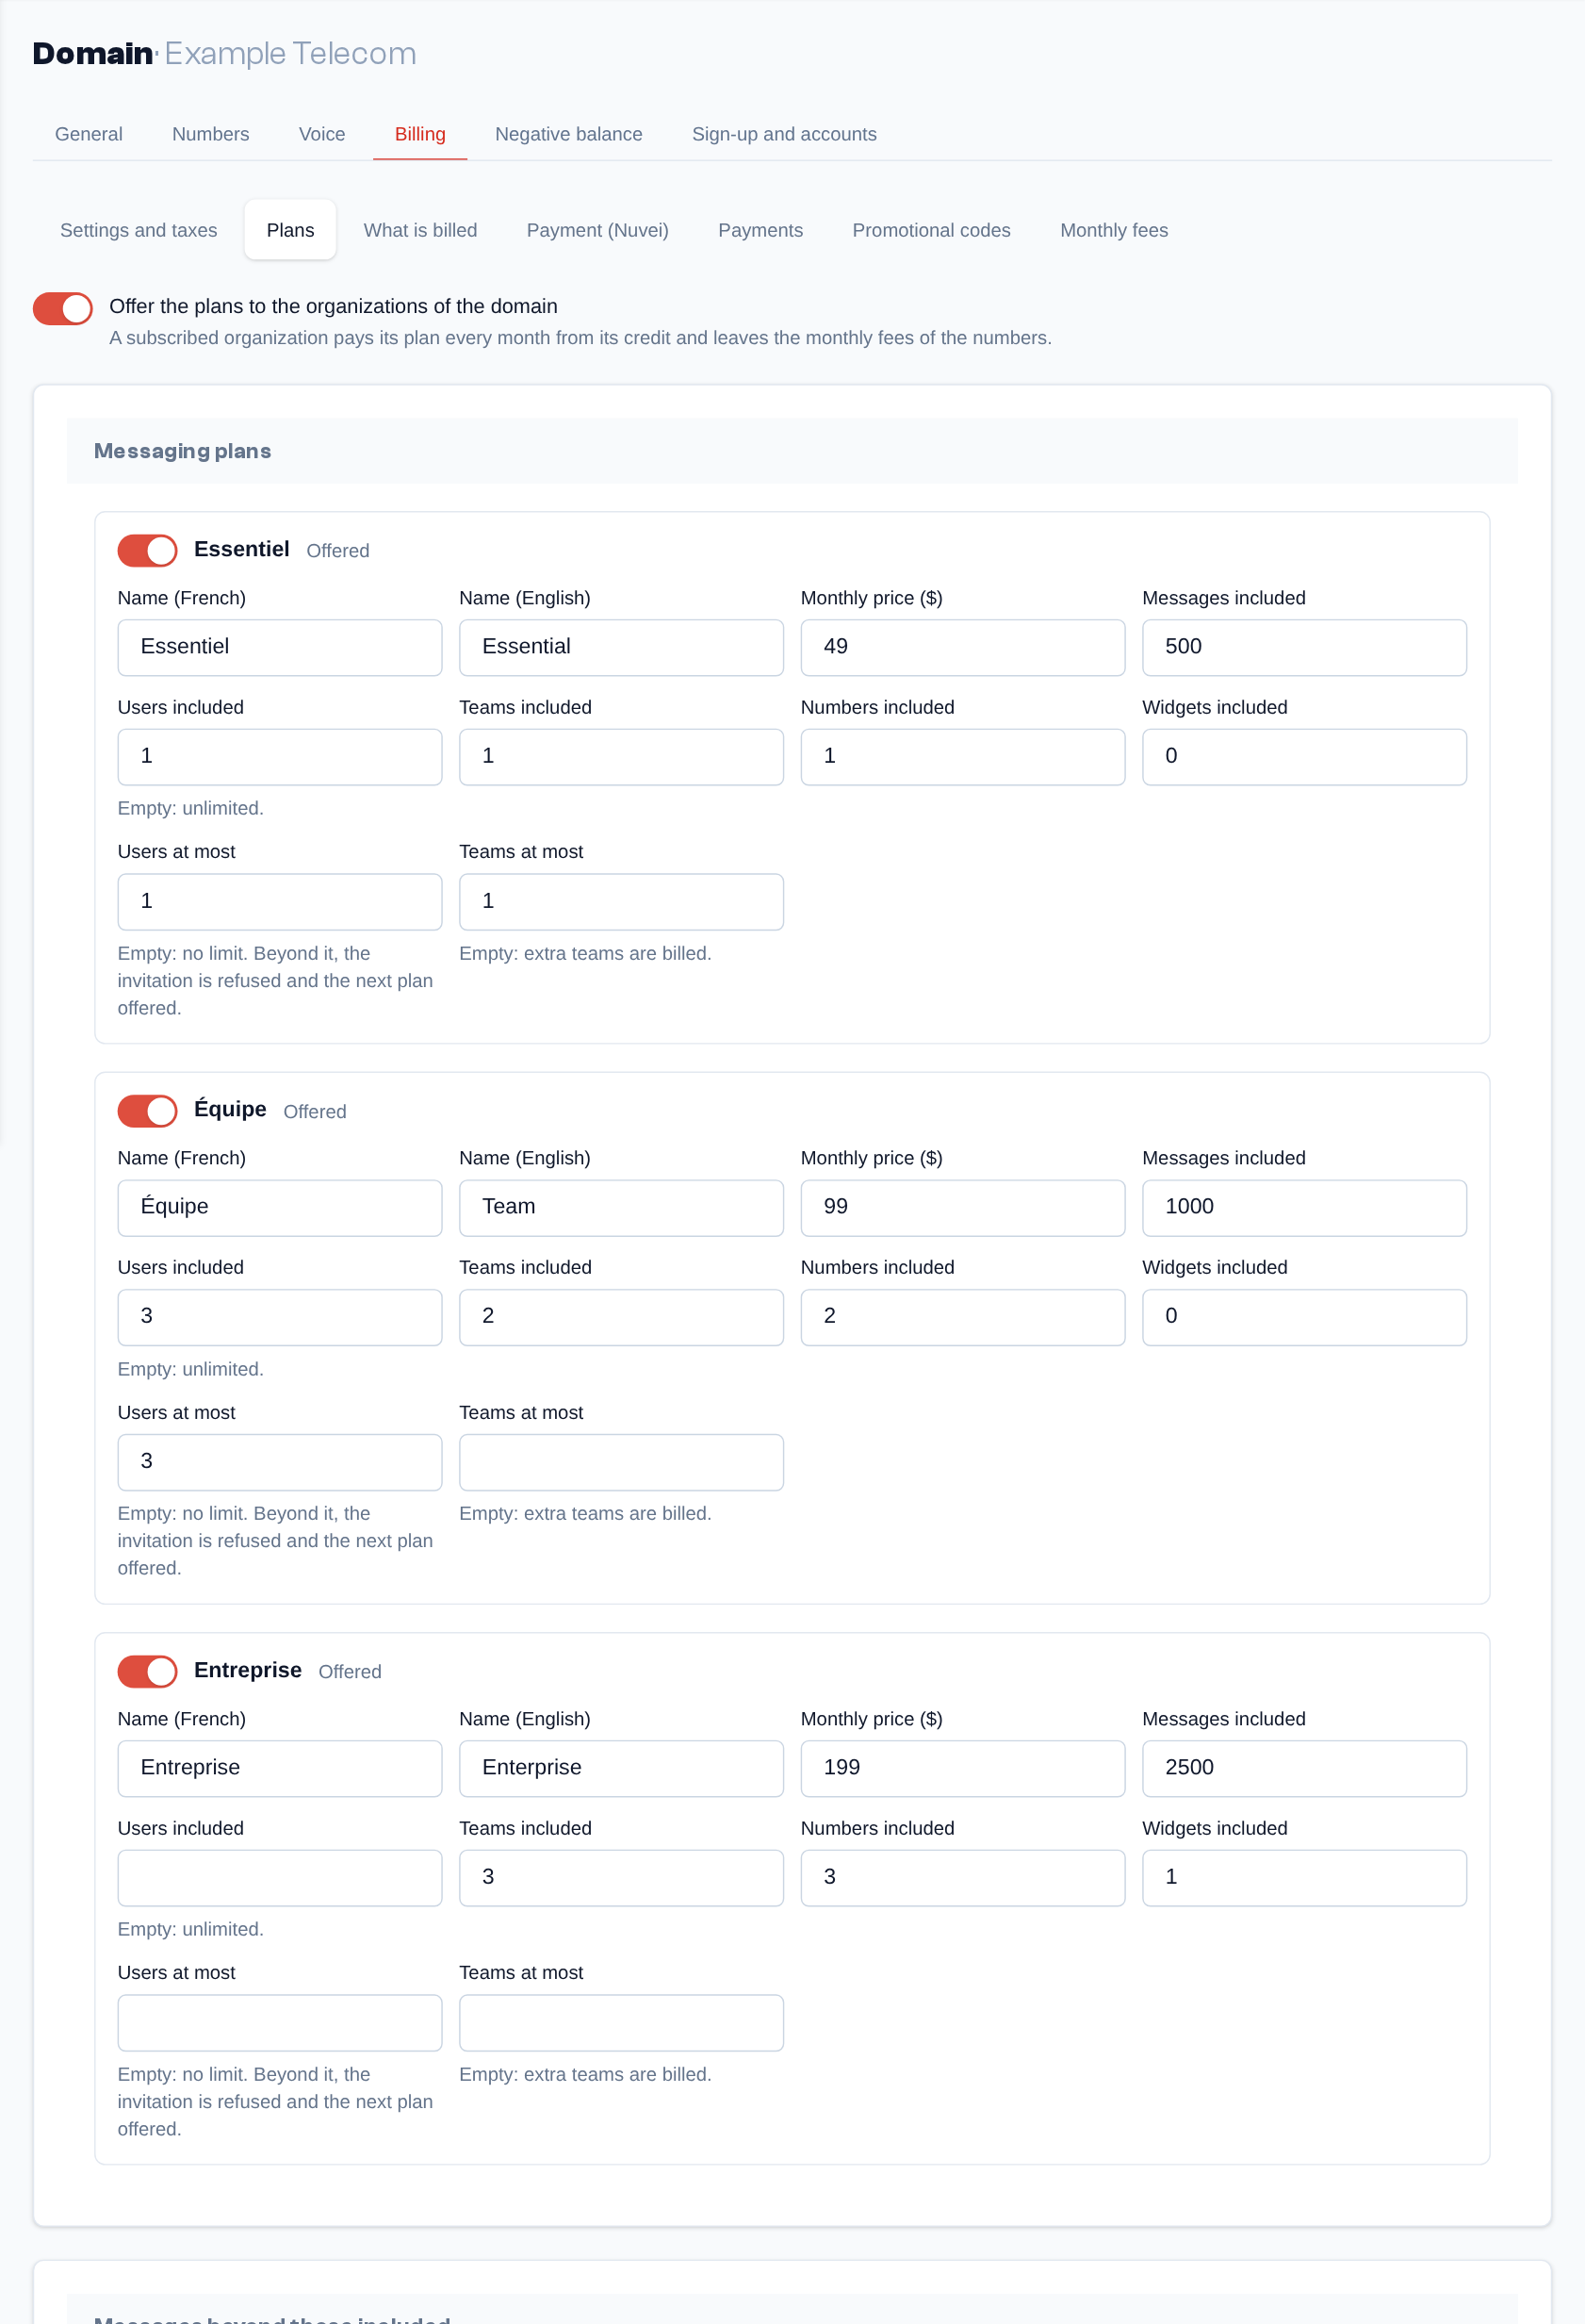The width and height of the screenshot is (1585, 2324).
Task: Click Équipe messages included field showing 1000
Action: (1304, 1207)
